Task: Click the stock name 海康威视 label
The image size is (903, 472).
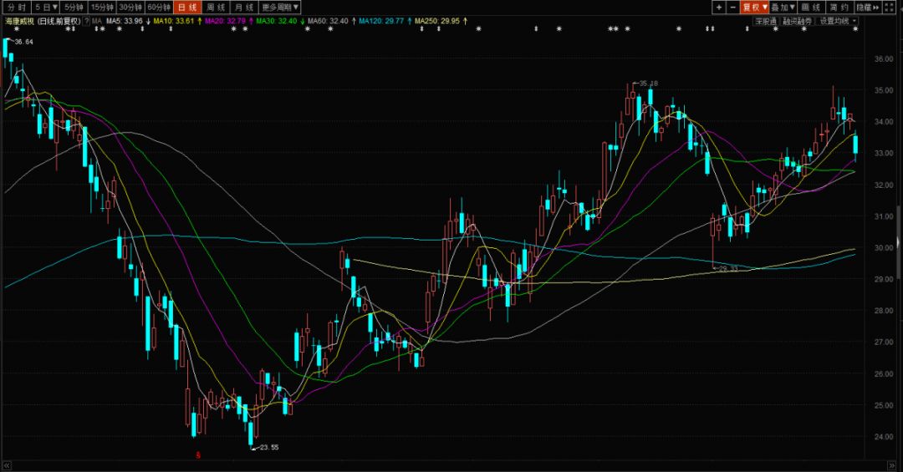Action: click(x=19, y=21)
